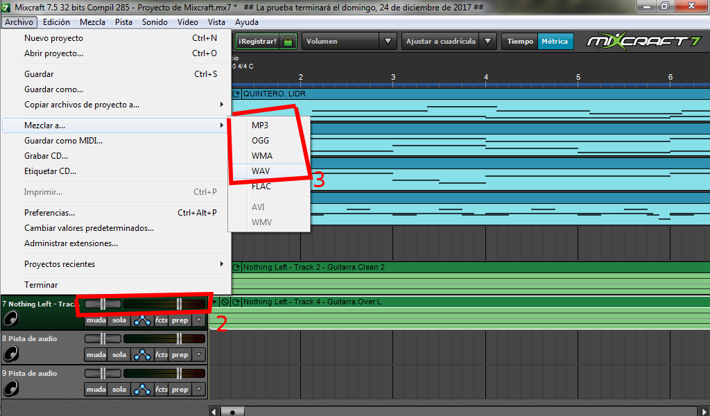Solo track 7 with sola
710x416 pixels.
click(x=119, y=320)
